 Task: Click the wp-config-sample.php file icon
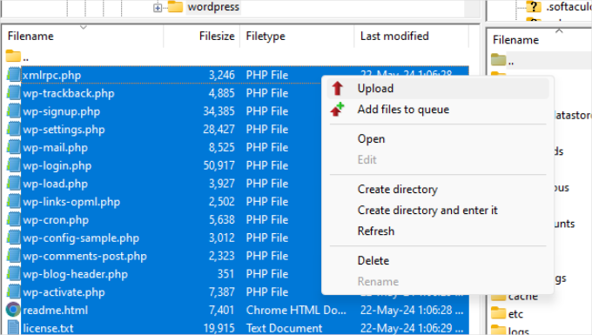pos(14,238)
